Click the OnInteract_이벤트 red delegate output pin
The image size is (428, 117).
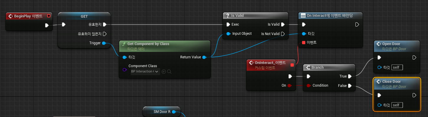292,65
